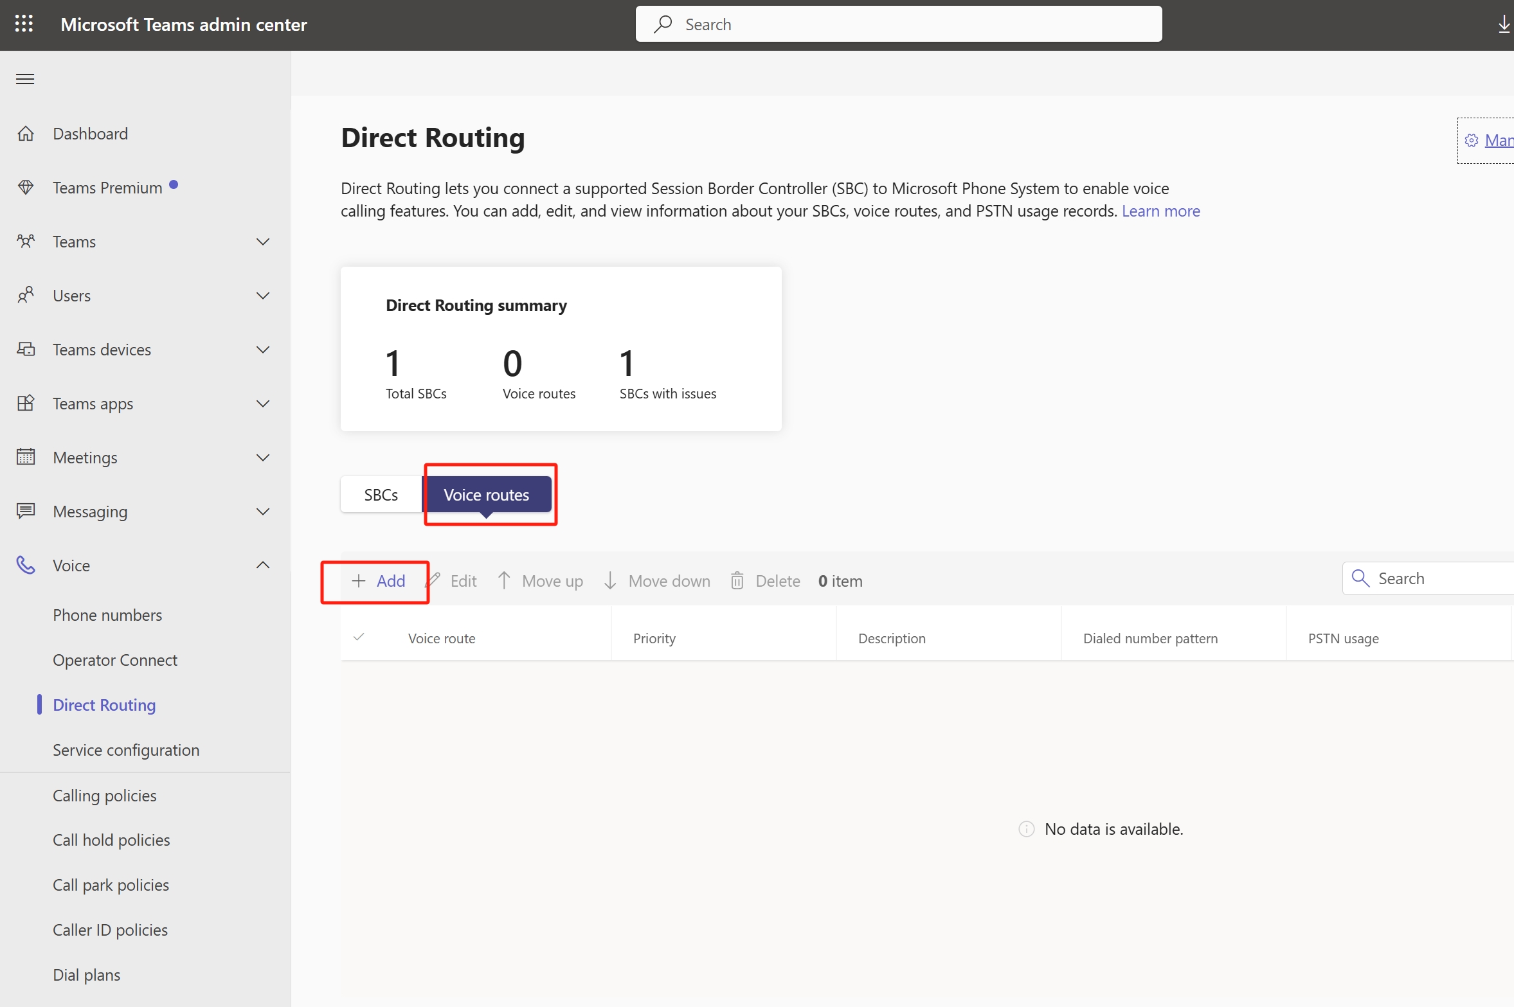Viewport: 1514px width, 1007px height.
Task: Open Teams Premium from sidebar
Action: (107, 188)
